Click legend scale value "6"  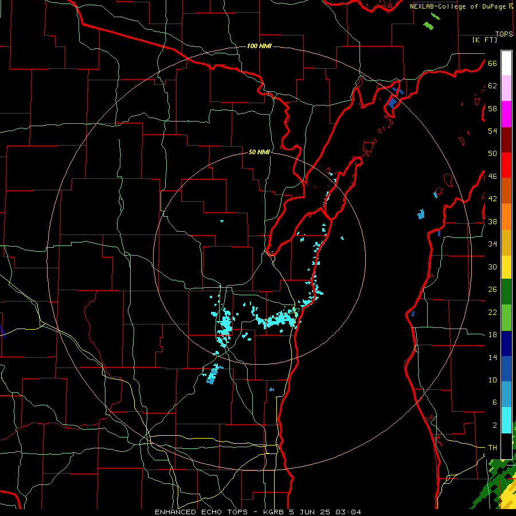pos(494,402)
